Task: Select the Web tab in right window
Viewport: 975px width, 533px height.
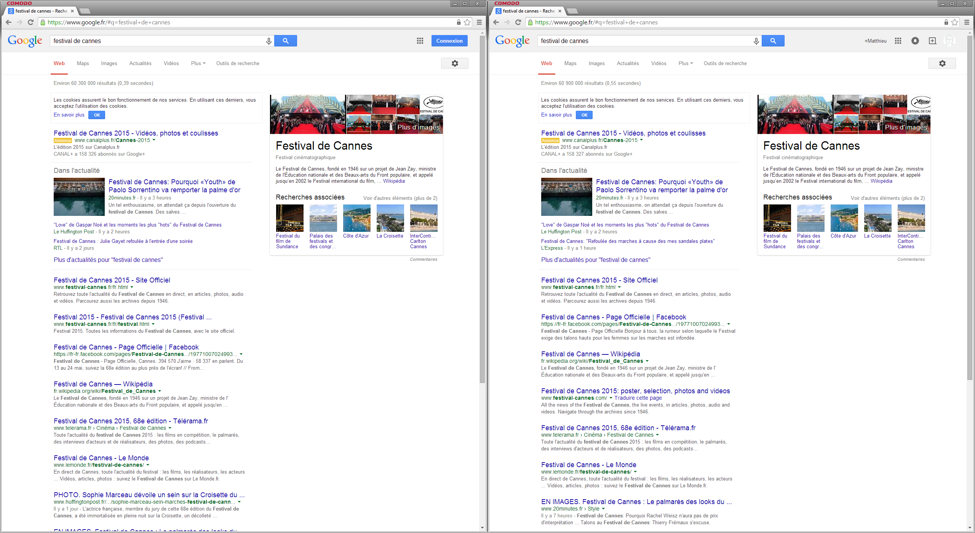Action: point(547,64)
